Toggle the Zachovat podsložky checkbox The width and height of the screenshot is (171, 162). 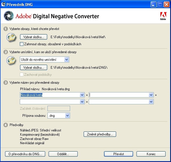tap(22, 75)
